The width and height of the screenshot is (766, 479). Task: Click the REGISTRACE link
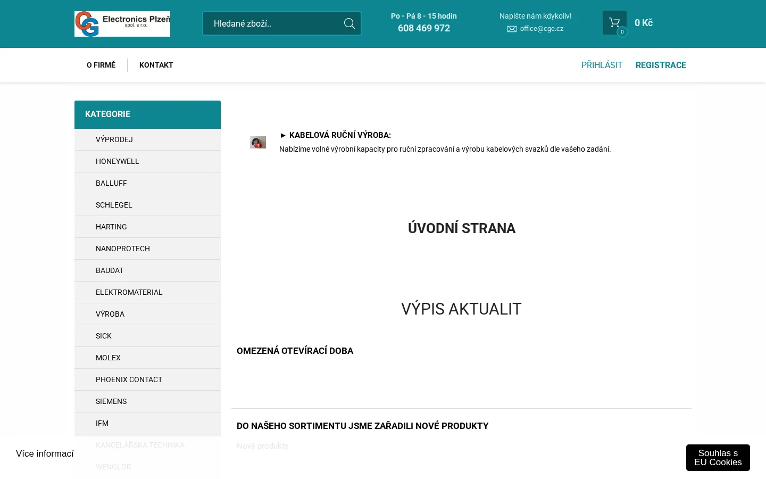[661, 65]
